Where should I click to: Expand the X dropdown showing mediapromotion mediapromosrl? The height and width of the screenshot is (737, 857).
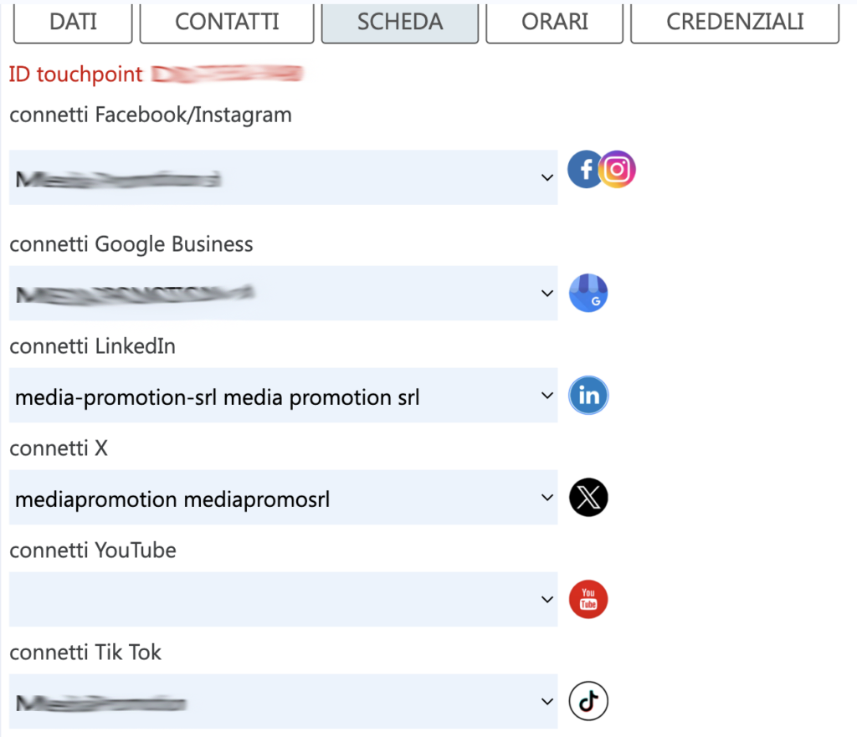coord(283,497)
